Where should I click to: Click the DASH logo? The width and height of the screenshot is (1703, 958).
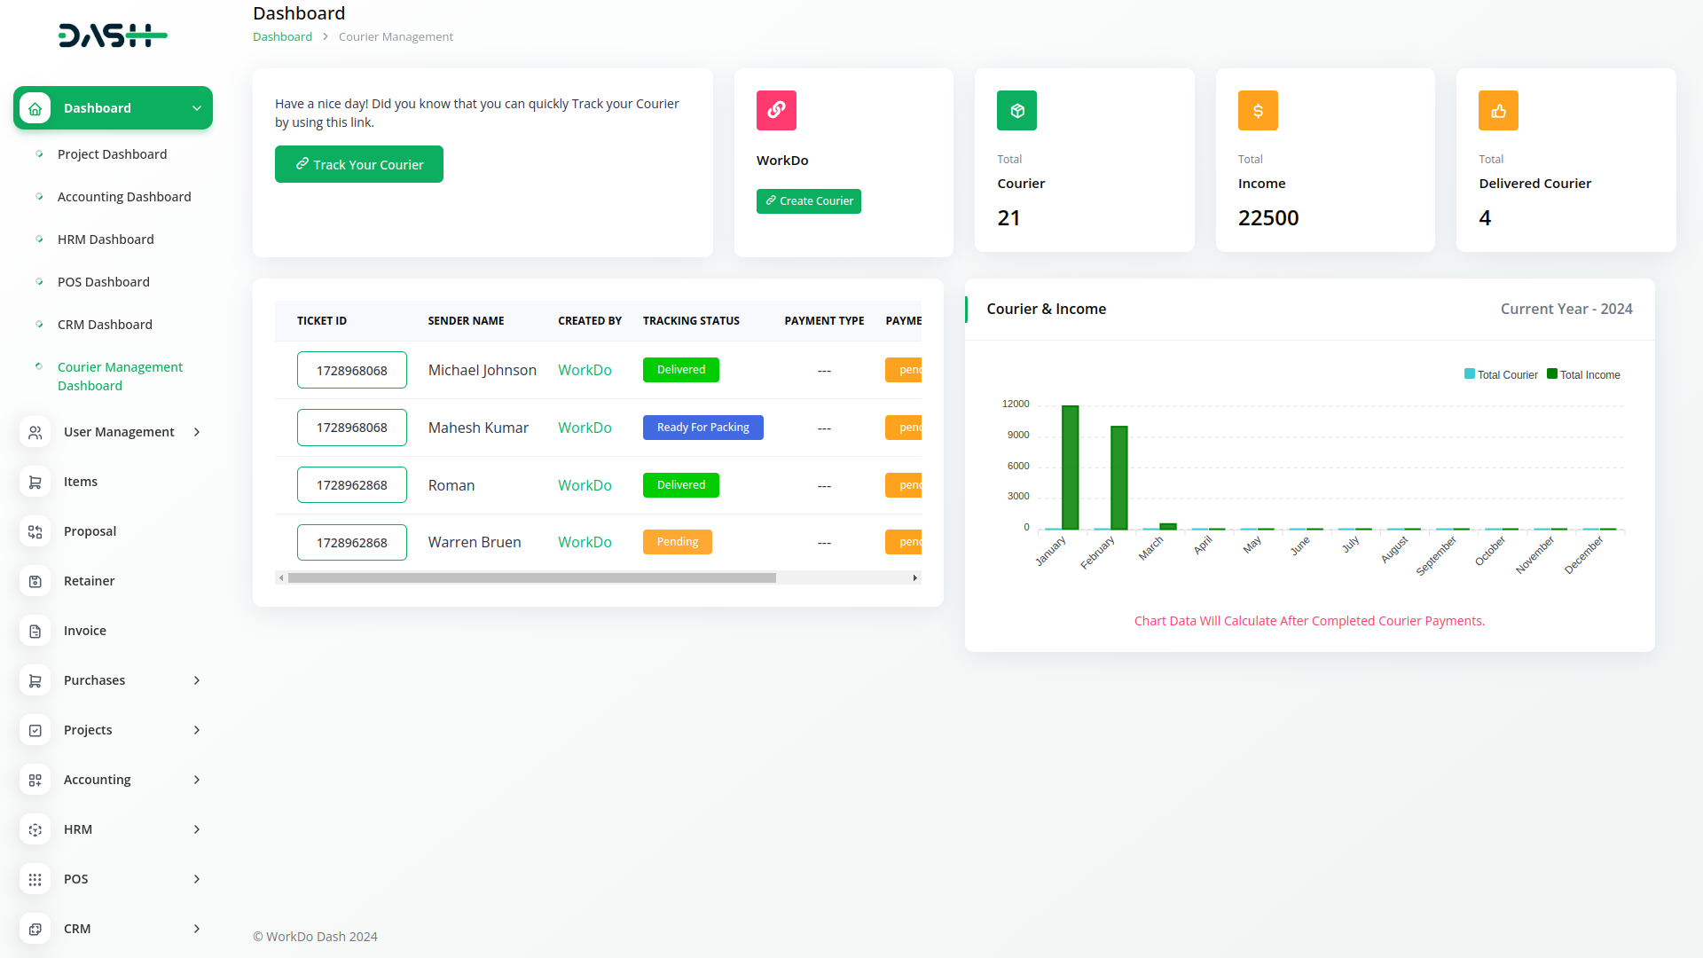click(x=113, y=35)
